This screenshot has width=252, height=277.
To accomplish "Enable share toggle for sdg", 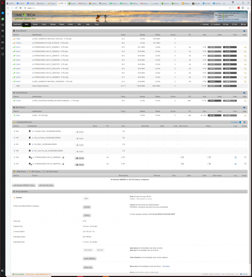I will point(209,157).
